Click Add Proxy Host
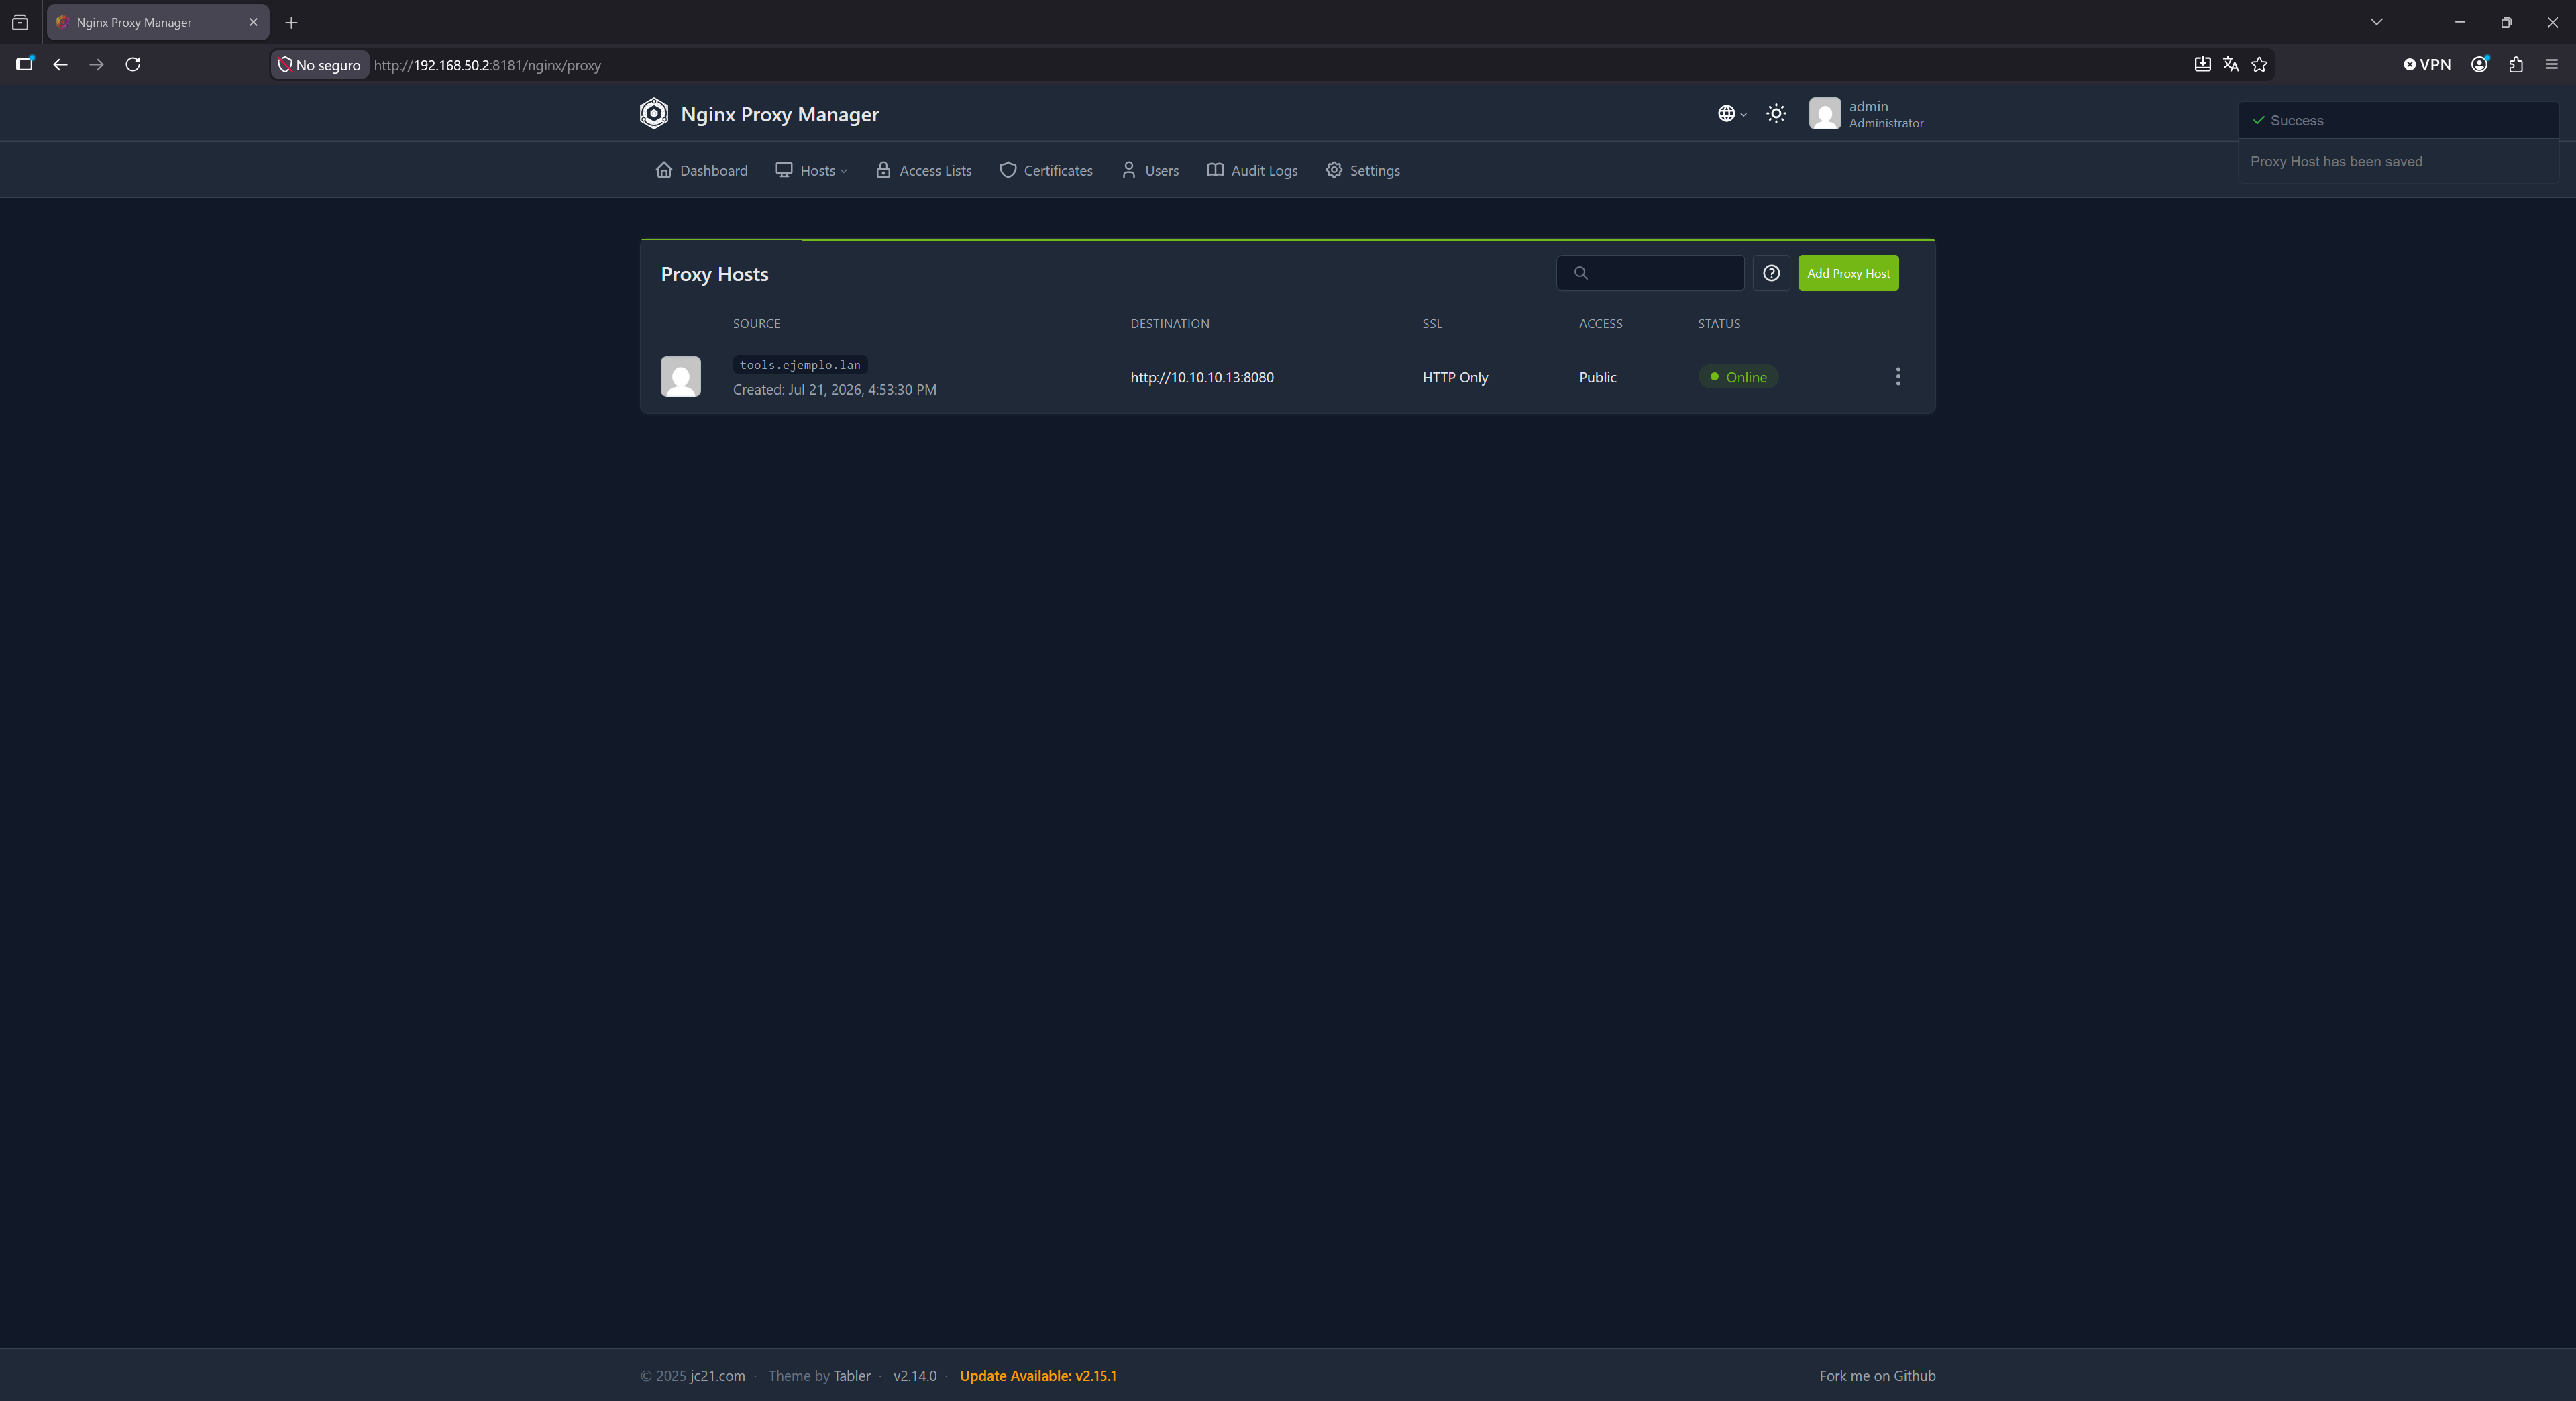This screenshot has width=2576, height=1401. [1848, 273]
